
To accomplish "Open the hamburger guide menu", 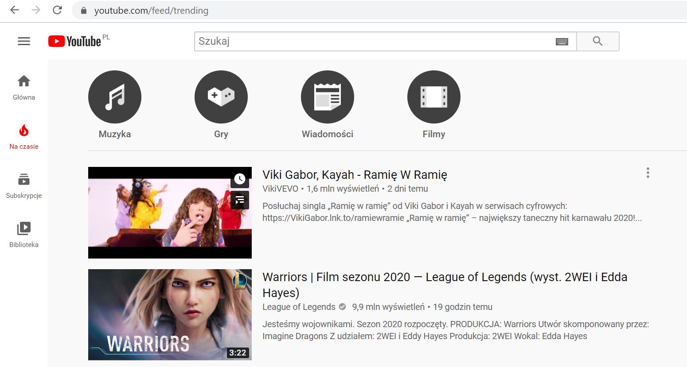I will (24, 41).
